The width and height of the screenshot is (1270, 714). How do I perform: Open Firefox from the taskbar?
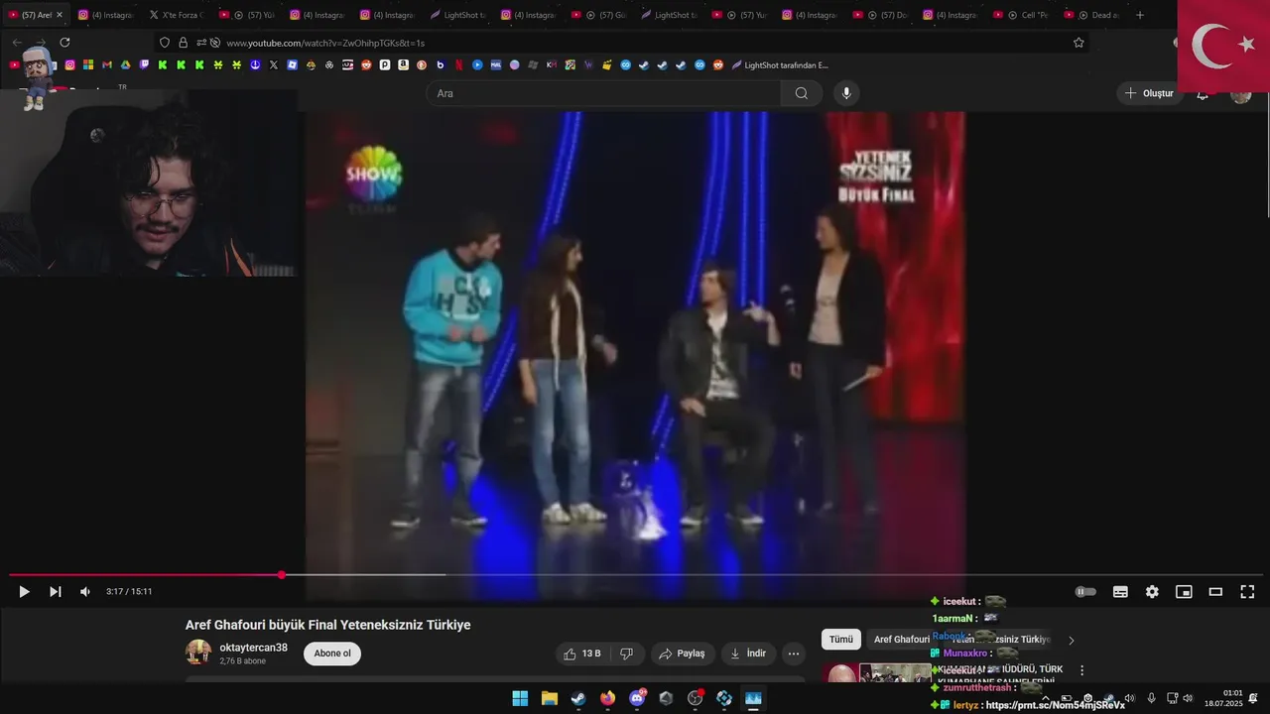tap(608, 698)
